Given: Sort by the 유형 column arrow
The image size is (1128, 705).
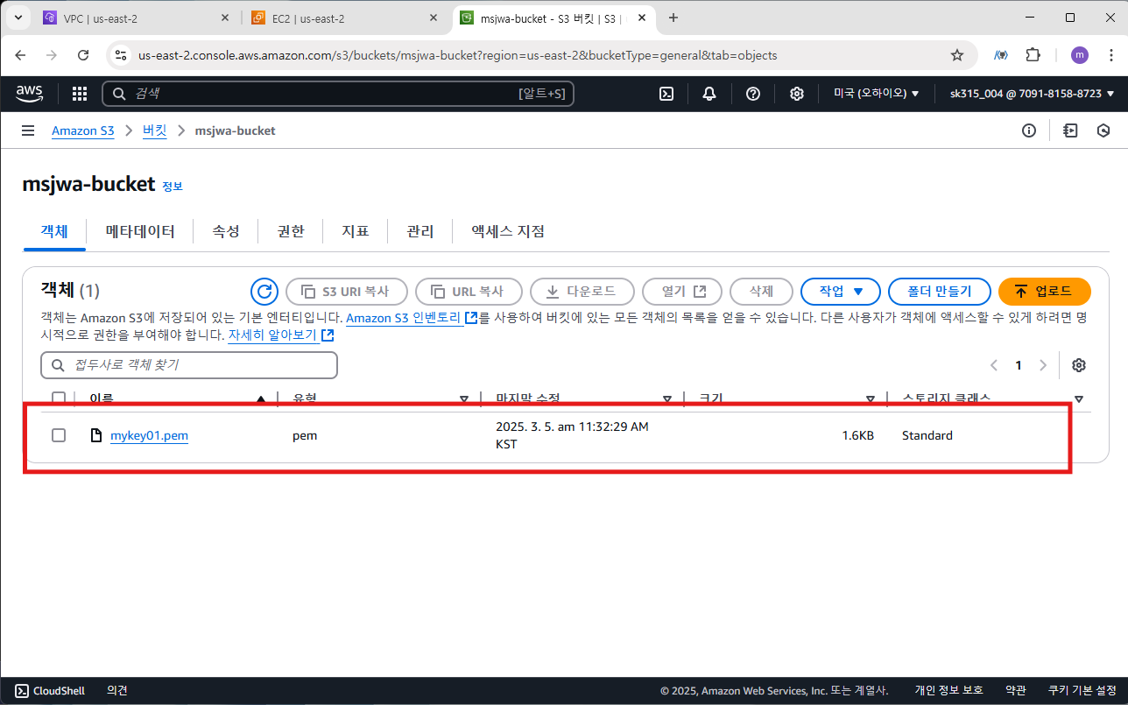Looking at the screenshot, I should coord(464,399).
